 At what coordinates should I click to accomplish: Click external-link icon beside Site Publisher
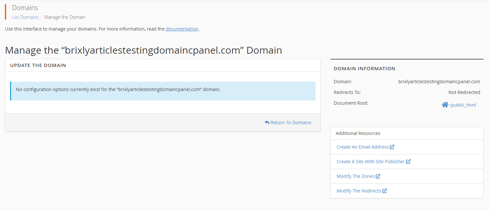tap(408, 162)
